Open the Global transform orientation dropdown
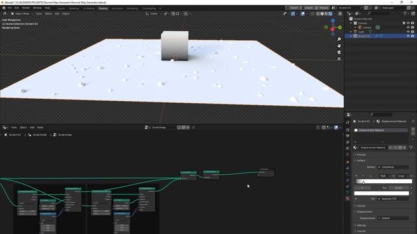Image resolution: width=417 pixels, height=234 pixels. click(x=154, y=14)
